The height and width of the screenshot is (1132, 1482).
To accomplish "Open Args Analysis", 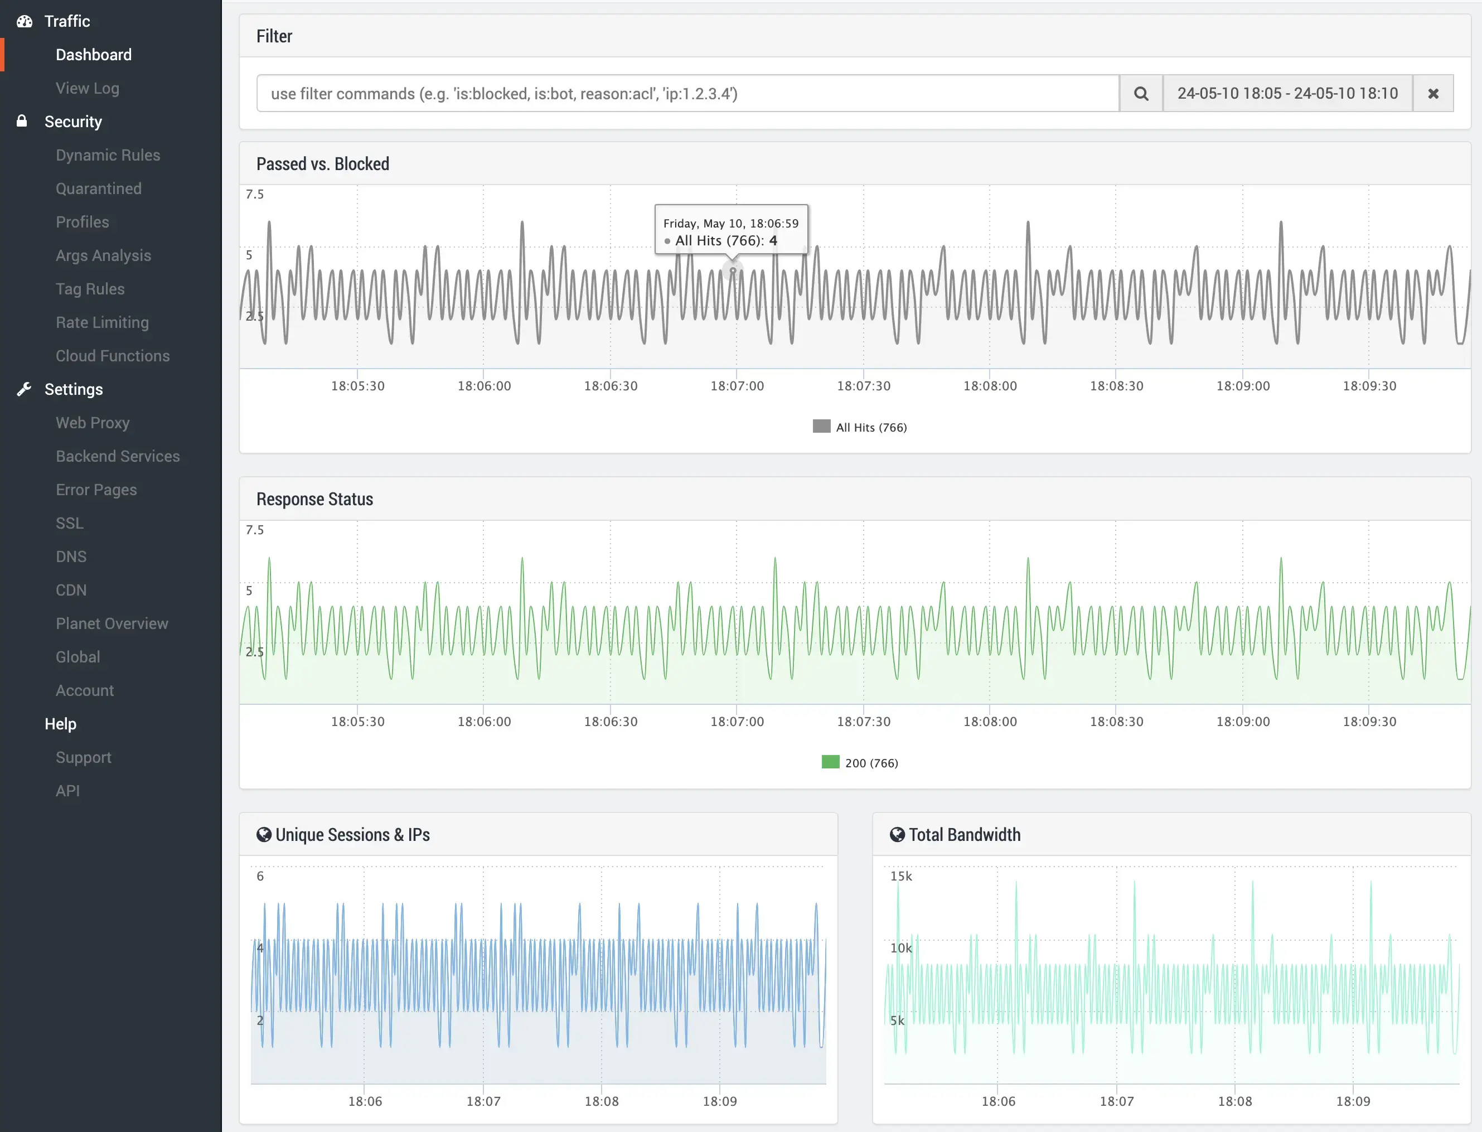I will coord(103,255).
